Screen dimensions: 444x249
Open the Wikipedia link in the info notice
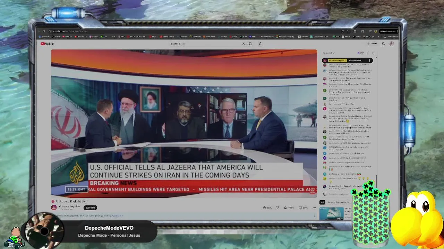click(118, 216)
